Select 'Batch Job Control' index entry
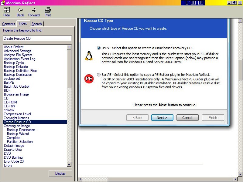Viewport: 243px width, 182px height. tap(17, 86)
